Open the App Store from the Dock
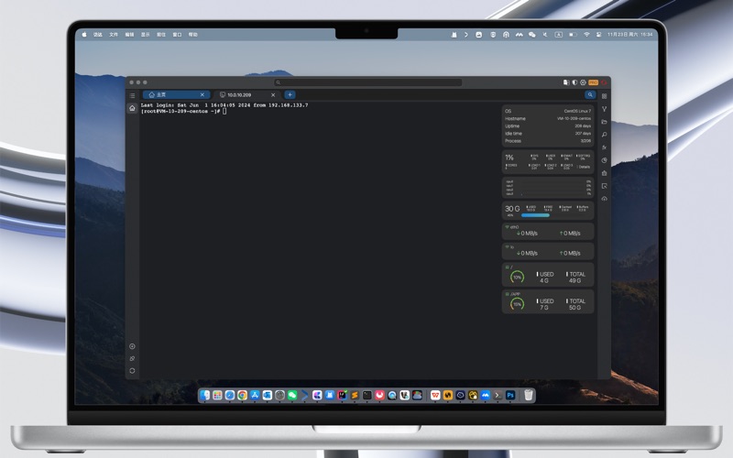 click(255, 396)
